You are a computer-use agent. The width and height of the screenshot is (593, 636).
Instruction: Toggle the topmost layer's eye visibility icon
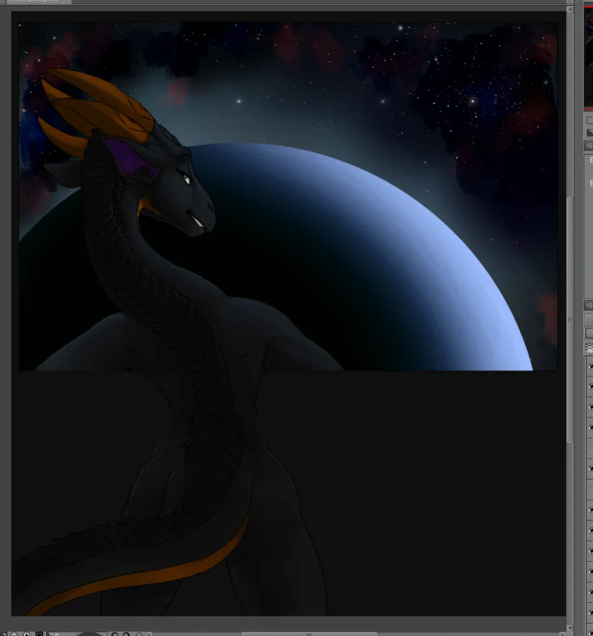[x=590, y=366]
